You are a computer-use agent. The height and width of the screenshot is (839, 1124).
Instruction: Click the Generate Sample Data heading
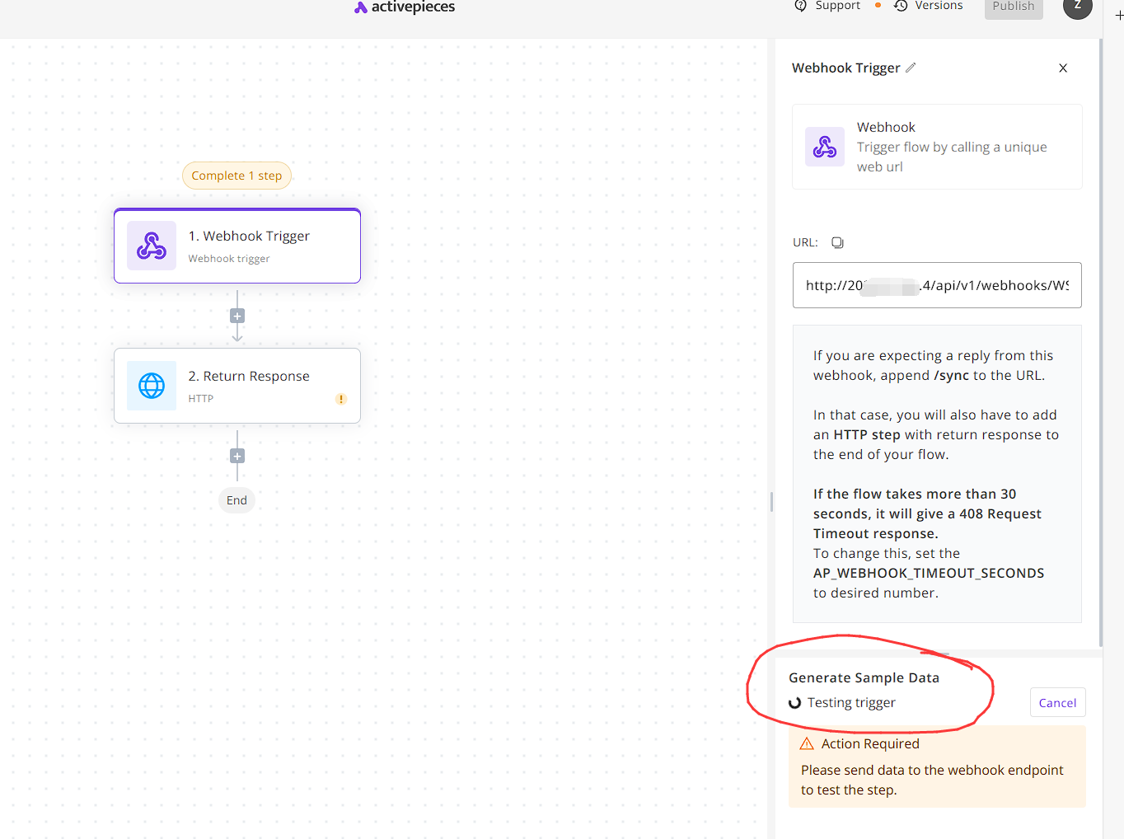(x=864, y=677)
